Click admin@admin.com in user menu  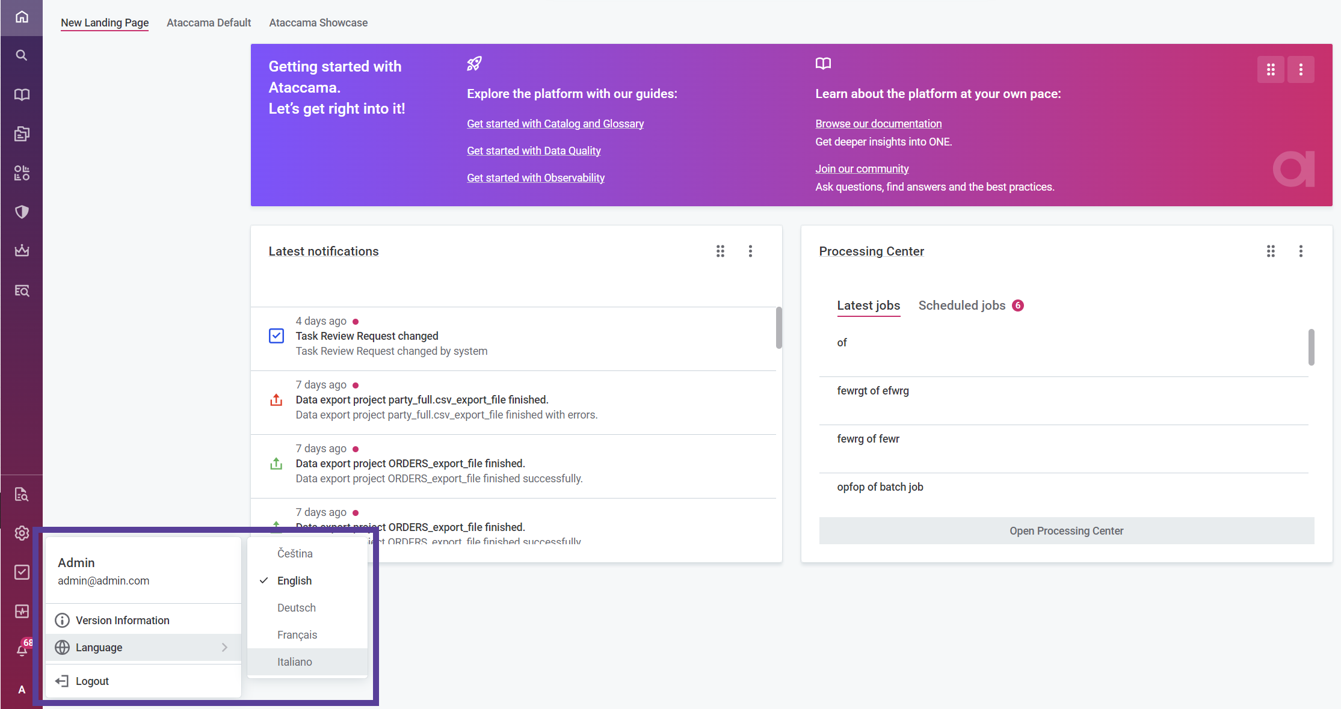tap(103, 581)
